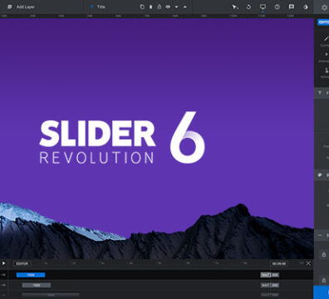
Task: Click the duplicate layer icon in top toolbar
Action: [142, 7]
